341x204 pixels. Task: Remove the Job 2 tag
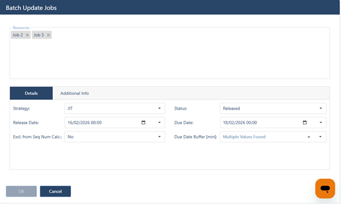(x=27, y=35)
